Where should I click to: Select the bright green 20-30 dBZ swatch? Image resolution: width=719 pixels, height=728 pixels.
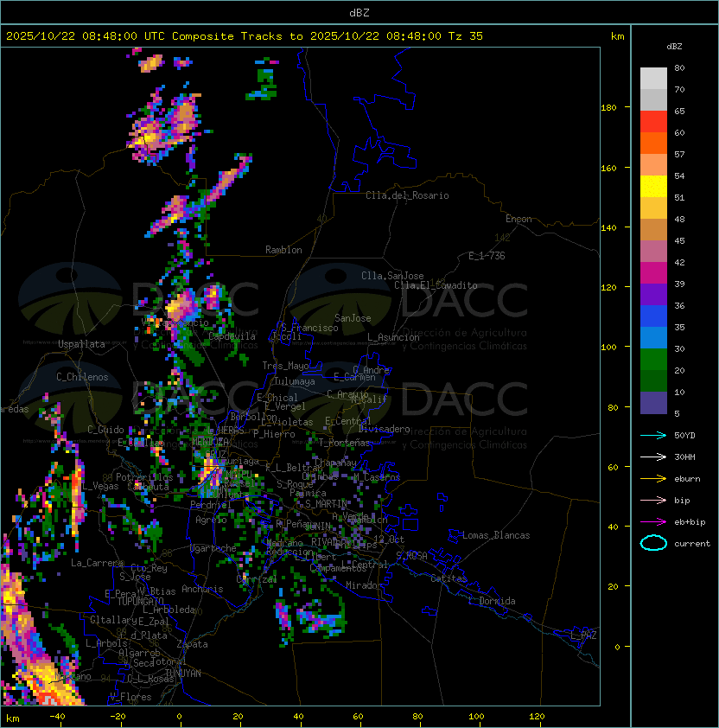(653, 360)
